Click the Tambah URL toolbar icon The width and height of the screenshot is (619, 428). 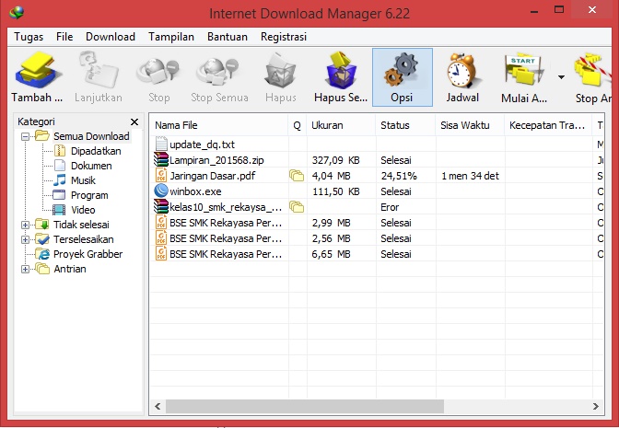[x=37, y=70]
